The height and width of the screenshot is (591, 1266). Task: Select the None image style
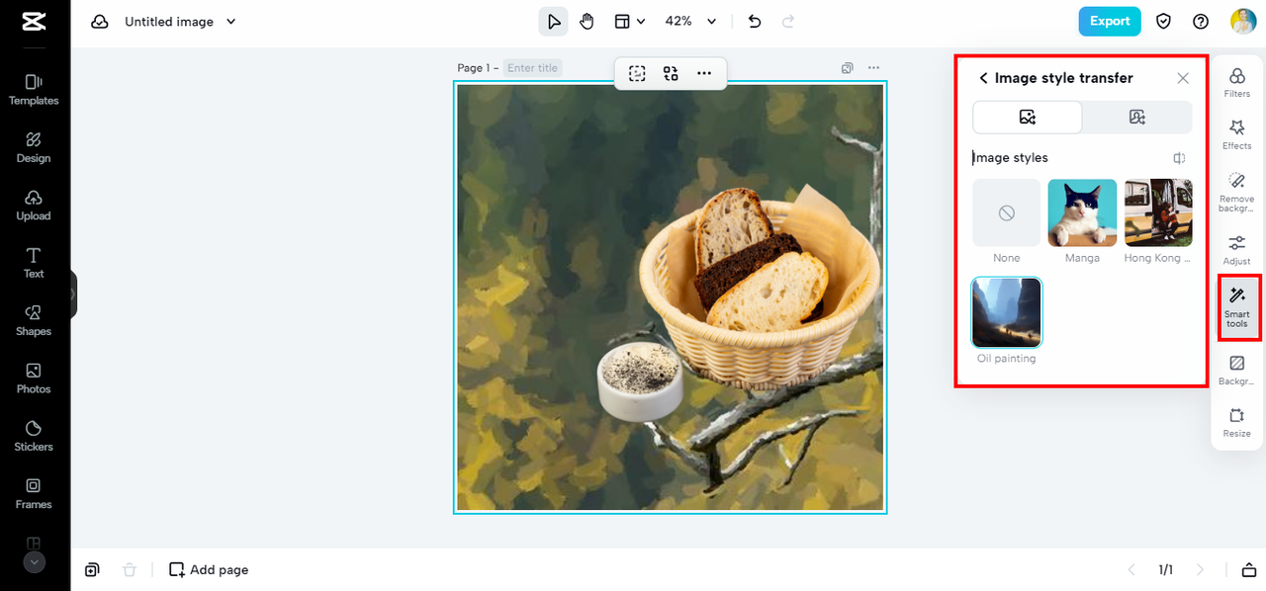pyautogui.click(x=1007, y=212)
